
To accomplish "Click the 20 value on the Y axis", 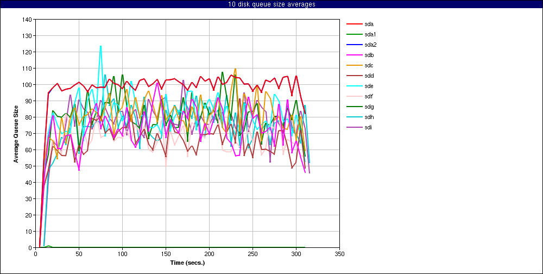I will click(29, 215).
